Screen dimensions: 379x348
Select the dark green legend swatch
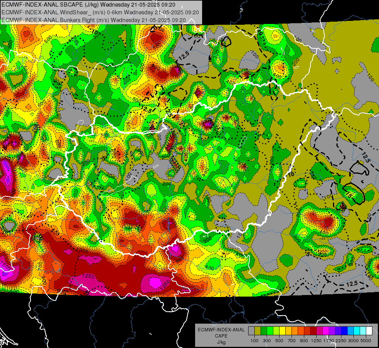264,331
